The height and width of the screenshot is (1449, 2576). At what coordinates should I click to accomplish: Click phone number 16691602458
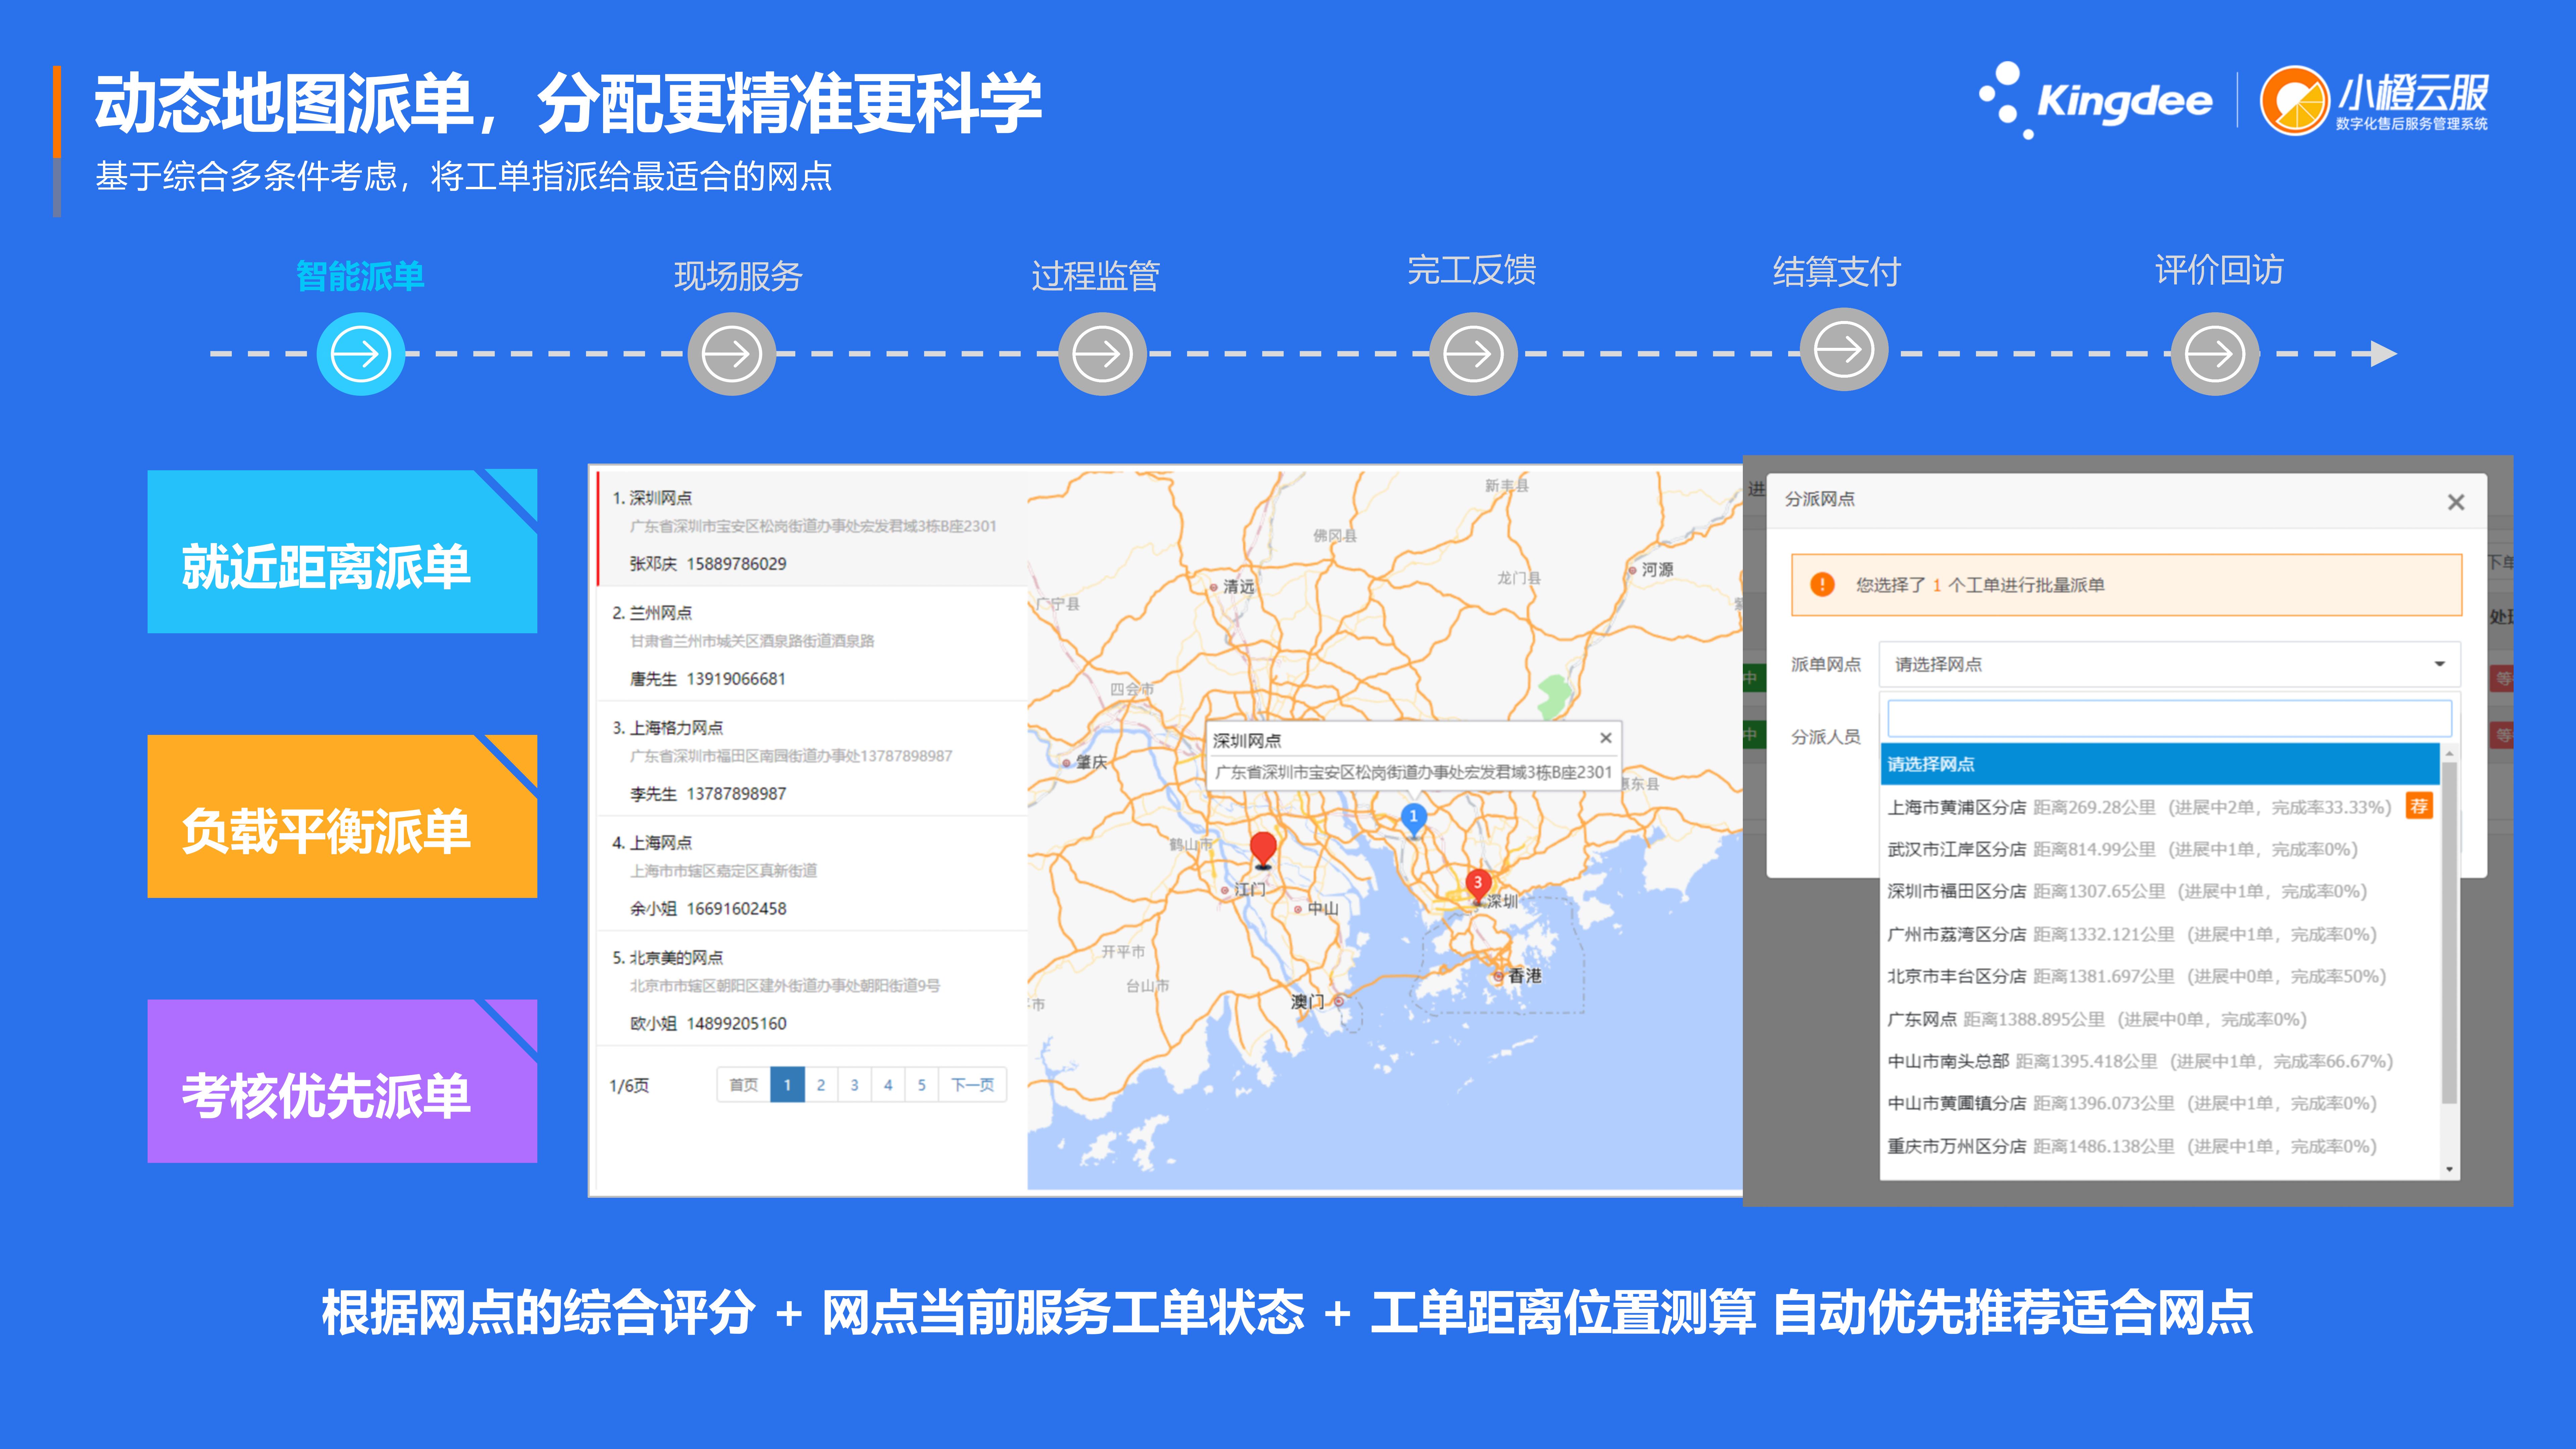736,909
